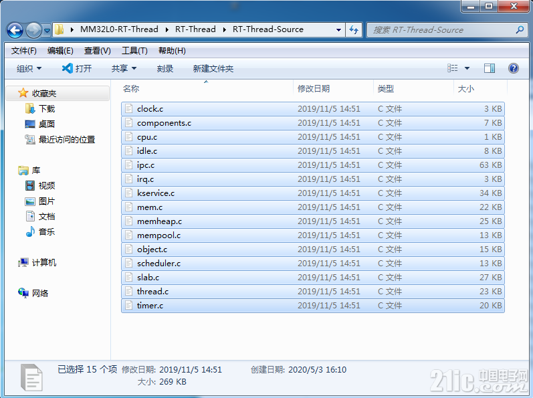This screenshot has width=533, height=398.
Task: Click RT-Thread segment in address path
Action: (195, 29)
